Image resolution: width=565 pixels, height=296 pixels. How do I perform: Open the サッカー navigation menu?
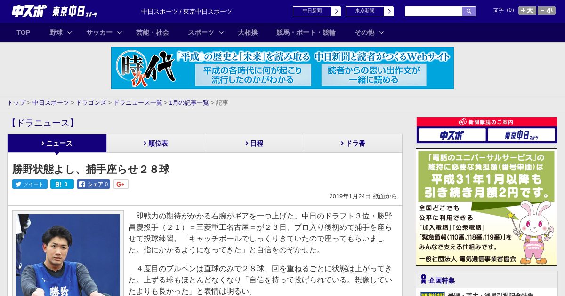point(99,32)
